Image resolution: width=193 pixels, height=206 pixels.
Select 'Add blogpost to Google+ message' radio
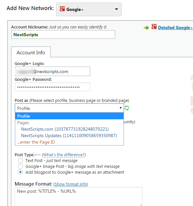pos(20,172)
